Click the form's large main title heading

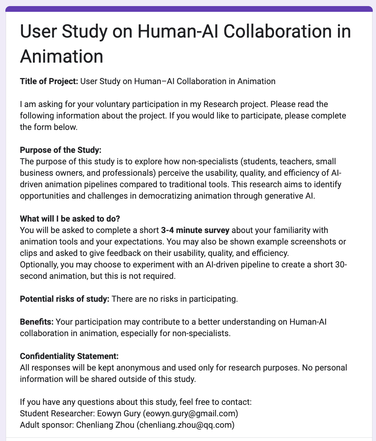[x=185, y=44]
